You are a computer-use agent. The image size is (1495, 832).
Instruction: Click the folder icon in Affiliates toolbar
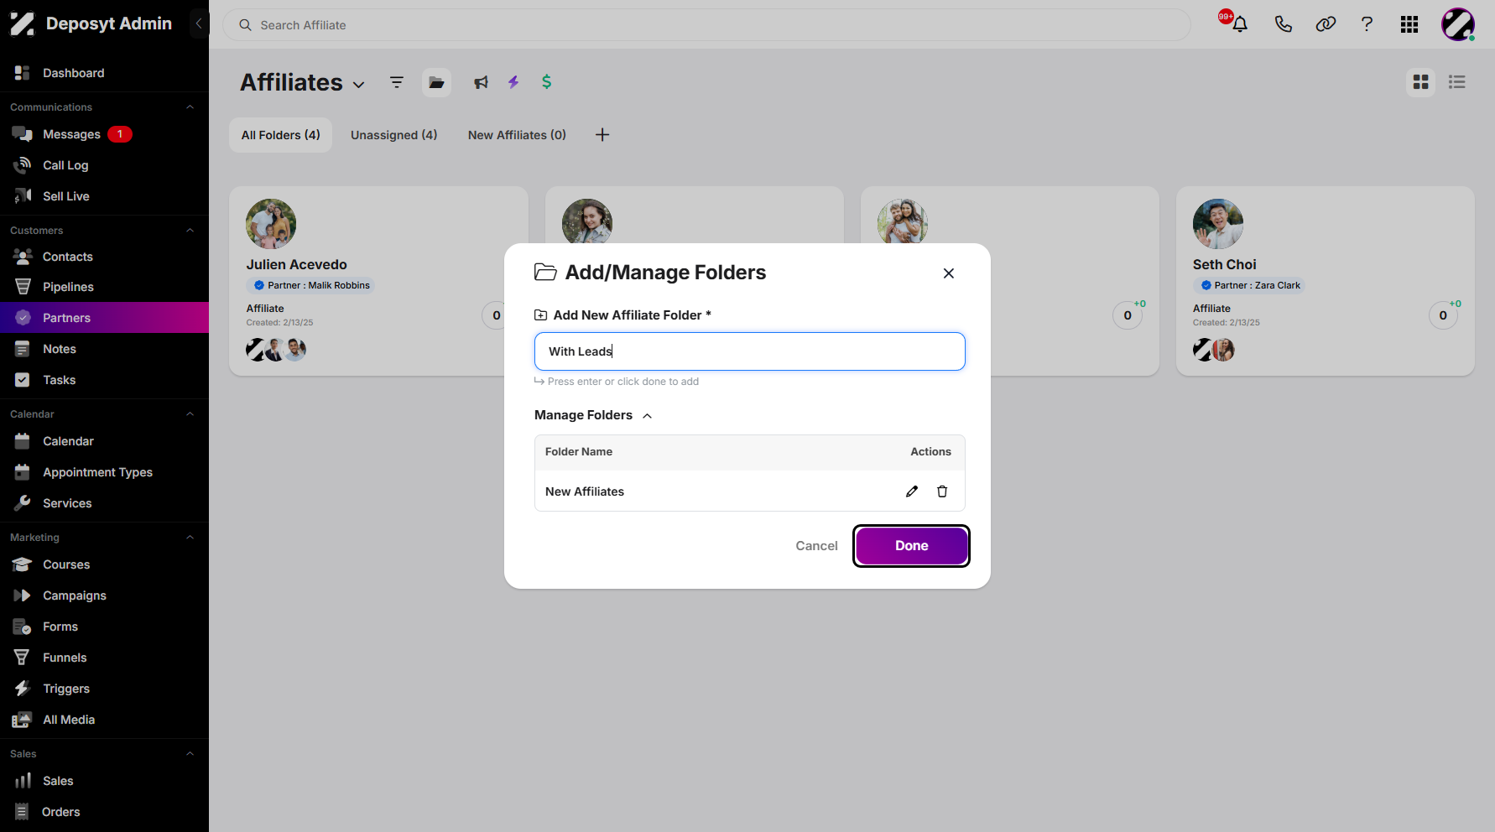pos(436,82)
